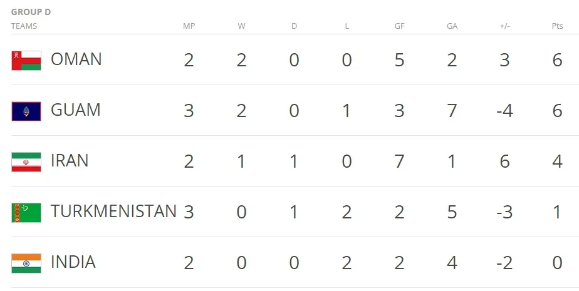Click the TEAMS column header
This screenshot has height=291, width=579.
point(24,26)
